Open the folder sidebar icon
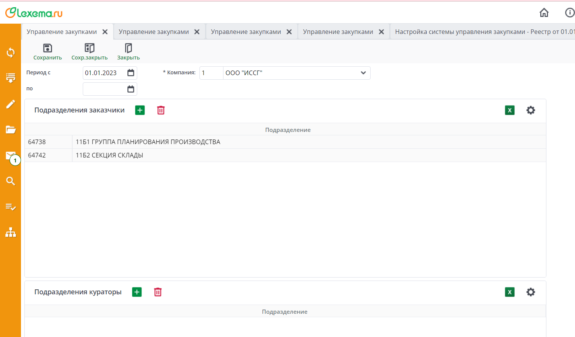This screenshot has height=337, width=575. pos(11,130)
